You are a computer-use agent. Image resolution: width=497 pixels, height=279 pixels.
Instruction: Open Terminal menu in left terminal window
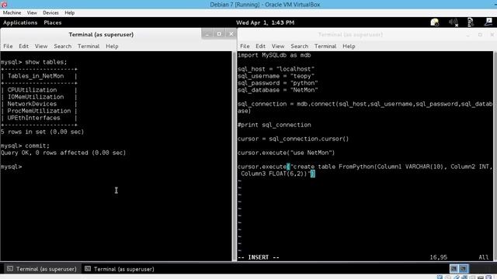(x=89, y=46)
